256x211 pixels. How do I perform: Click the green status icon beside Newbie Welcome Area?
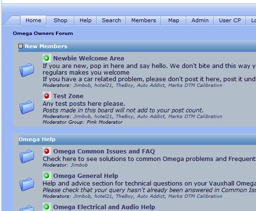tap(46, 58)
